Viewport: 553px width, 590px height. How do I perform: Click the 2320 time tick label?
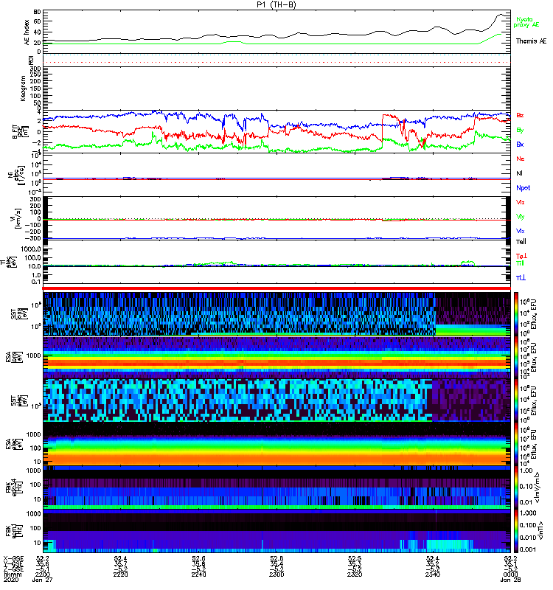[x=355, y=575]
